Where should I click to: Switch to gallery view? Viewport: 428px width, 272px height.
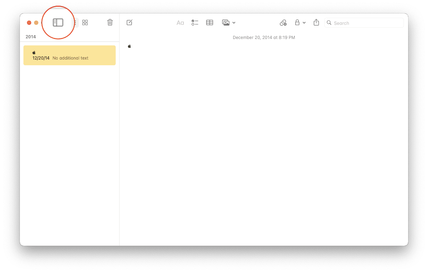pos(85,23)
